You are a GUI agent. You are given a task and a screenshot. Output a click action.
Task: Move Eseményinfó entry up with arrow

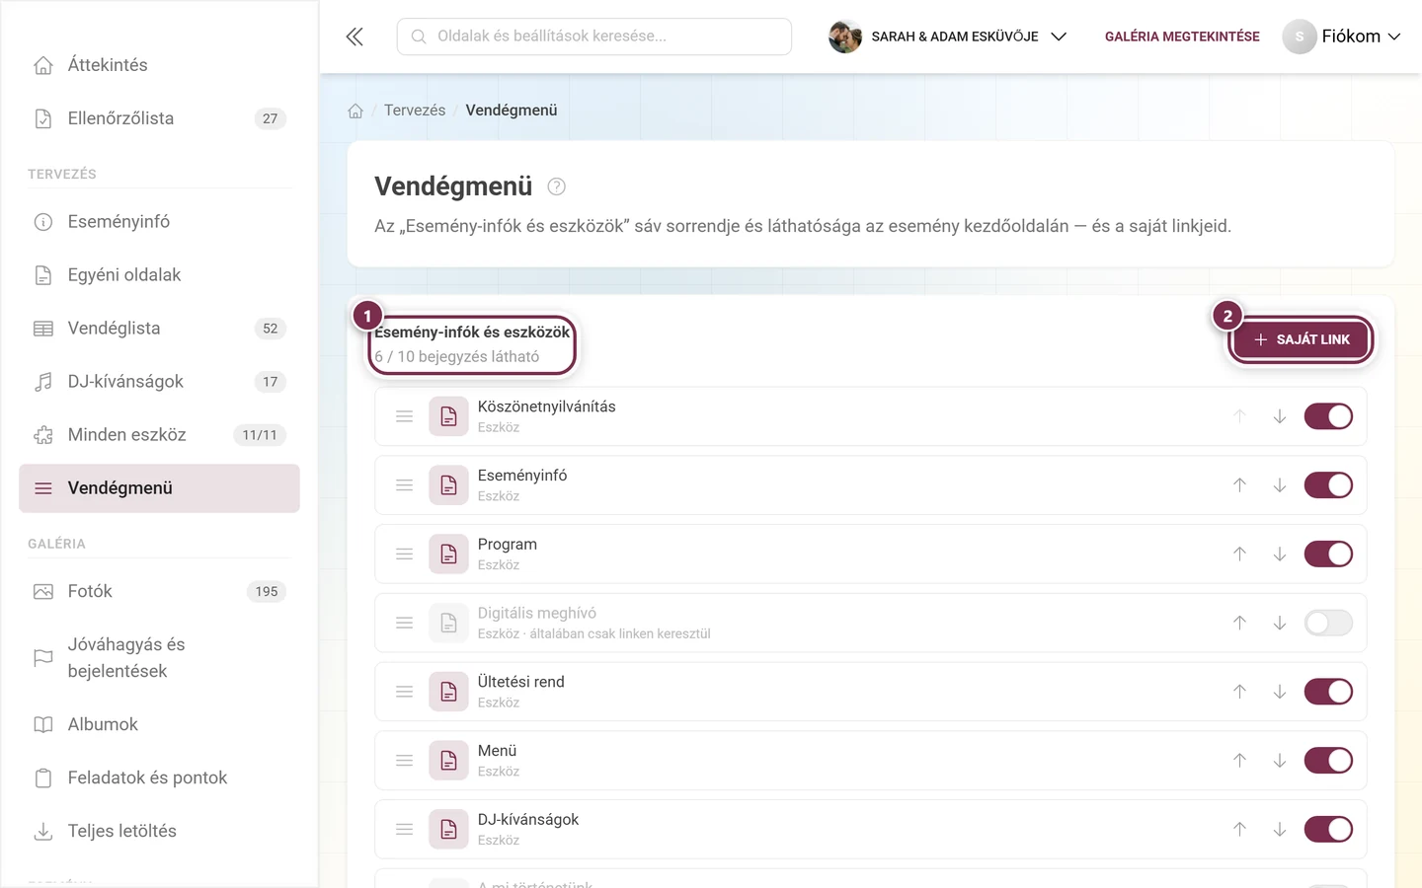point(1239,485)
